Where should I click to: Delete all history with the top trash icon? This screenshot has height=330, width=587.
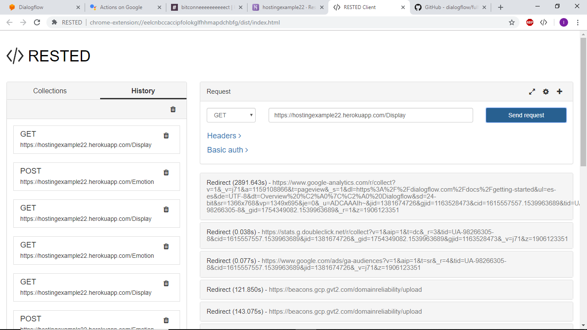coord(173,109)
